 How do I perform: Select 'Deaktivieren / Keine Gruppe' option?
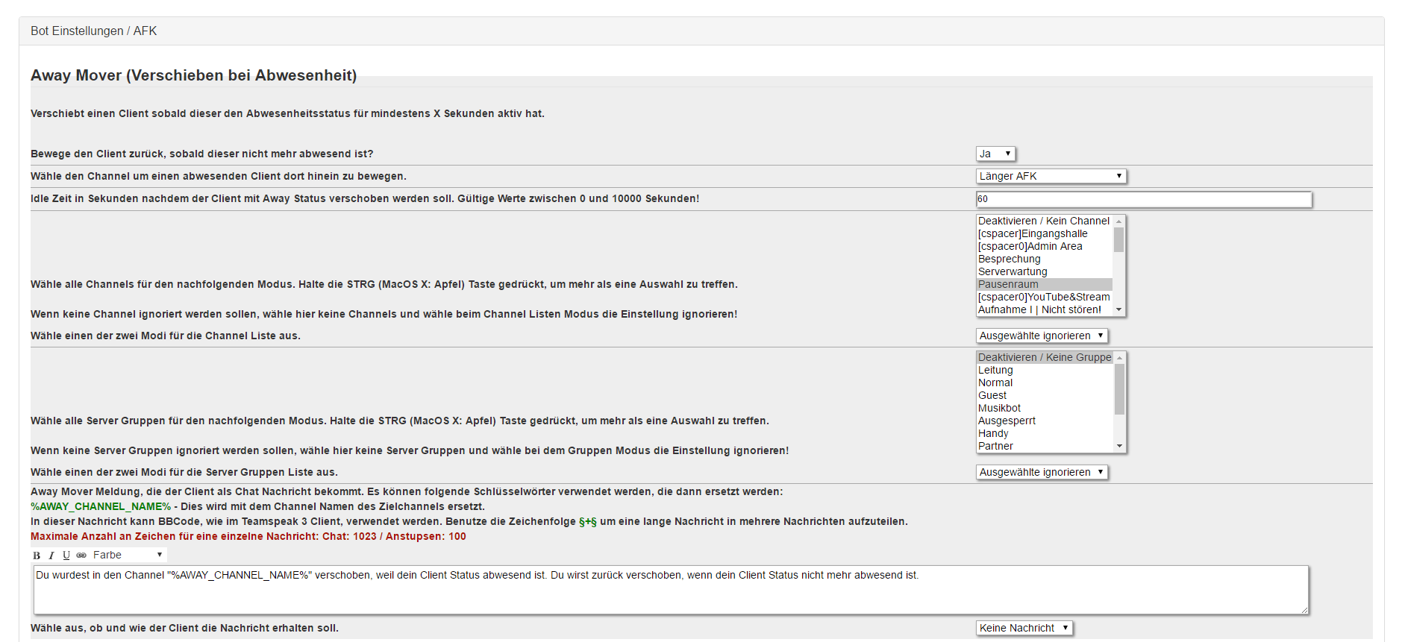1044,357
